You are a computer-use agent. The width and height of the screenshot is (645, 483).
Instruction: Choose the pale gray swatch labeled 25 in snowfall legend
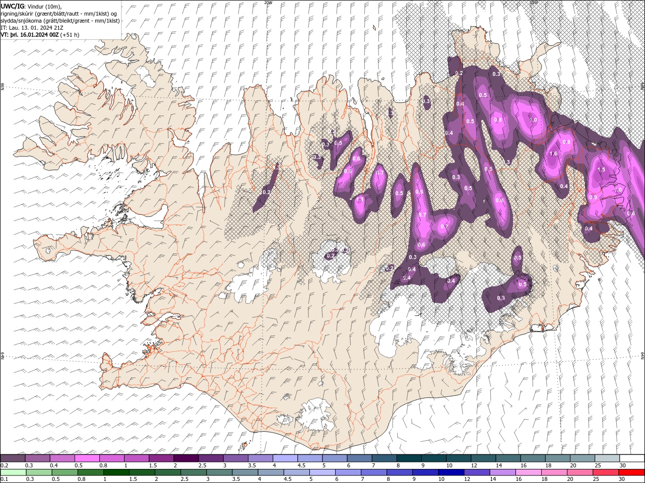[x=607, y=458]
